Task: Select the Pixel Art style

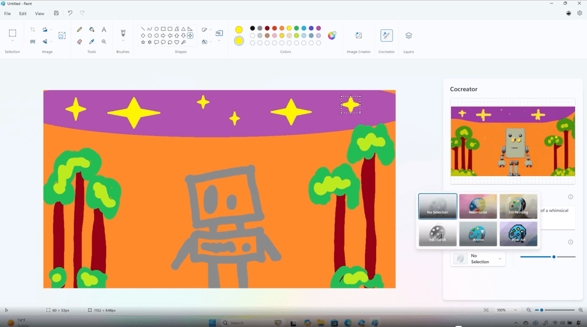Action: 518,234
